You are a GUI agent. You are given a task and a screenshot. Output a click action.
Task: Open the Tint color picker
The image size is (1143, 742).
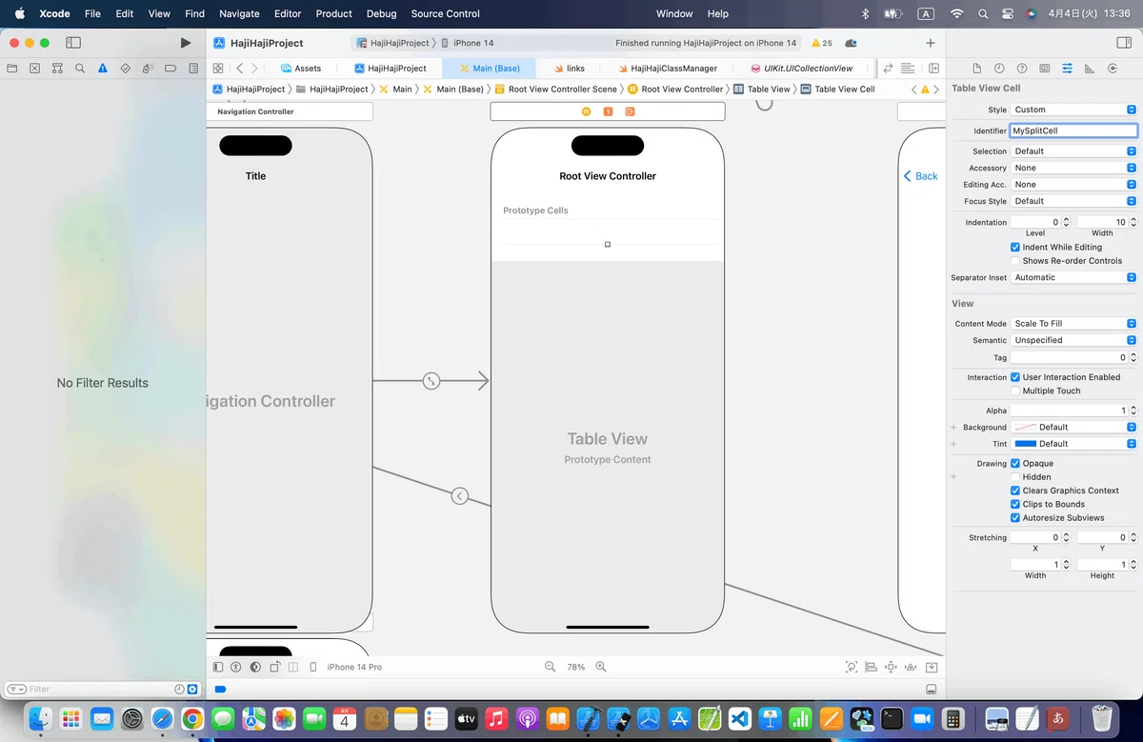point(1073,444)
